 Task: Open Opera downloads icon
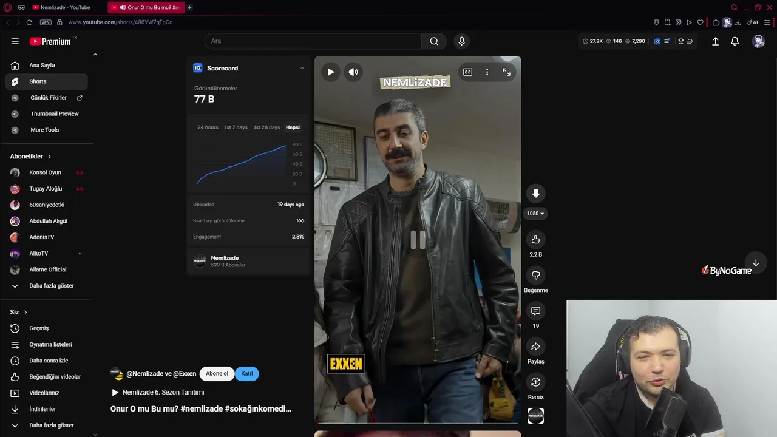pos(738,22)
